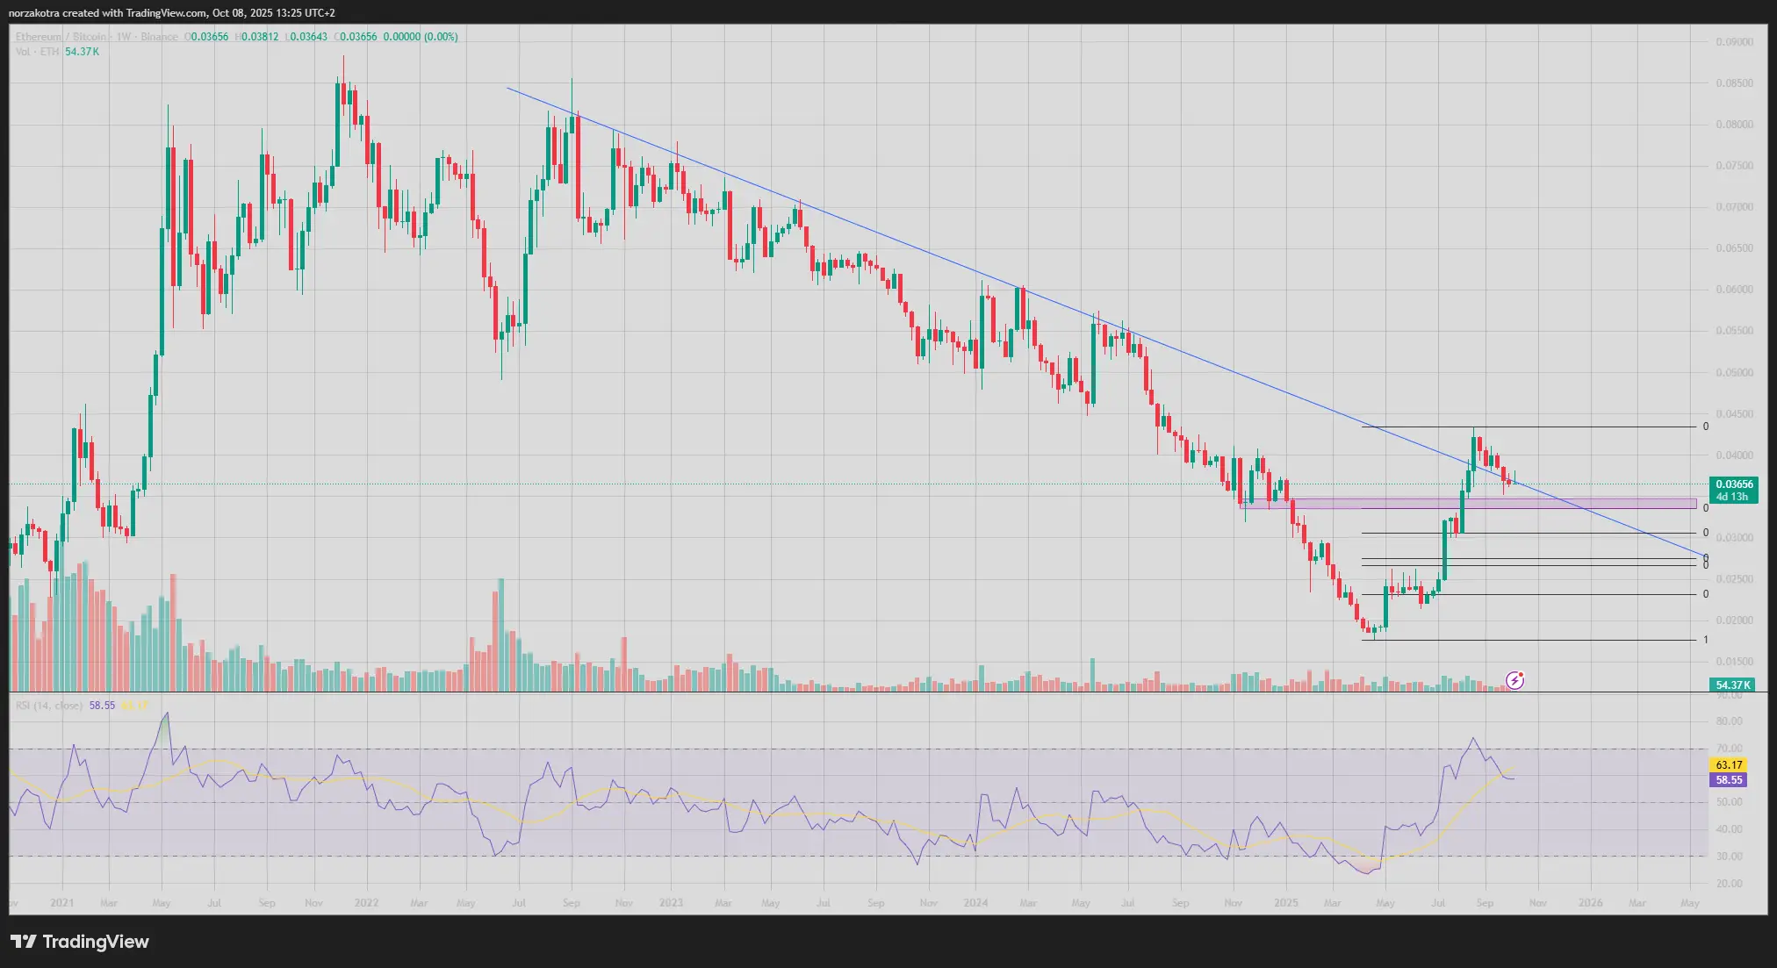Select the May label on the bottom time axis
The width and height of the screenshot is (1777, 968).
1690,902
